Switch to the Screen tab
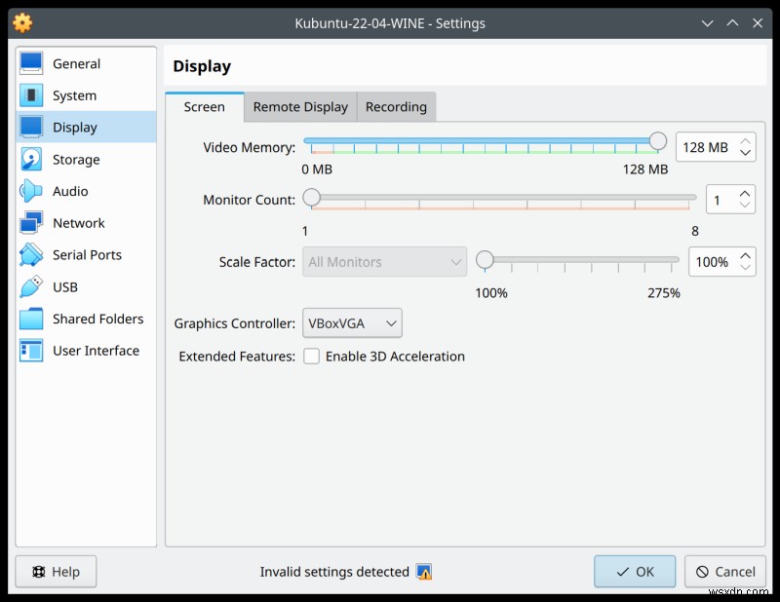Viewport: 780px width, 602px height. [x=205, y=107]
